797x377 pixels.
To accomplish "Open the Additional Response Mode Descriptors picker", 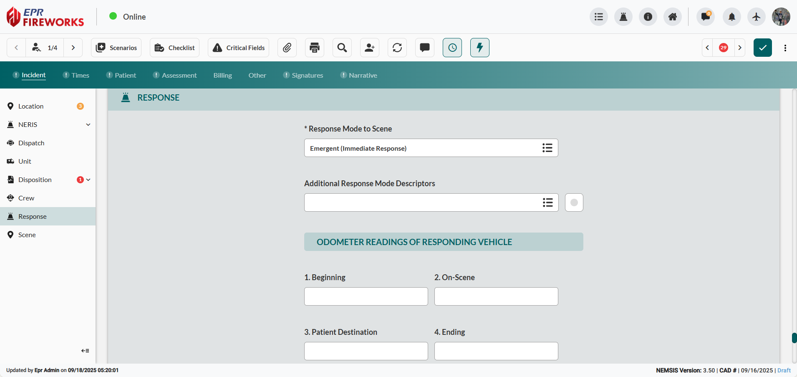I will coord(547,202).
